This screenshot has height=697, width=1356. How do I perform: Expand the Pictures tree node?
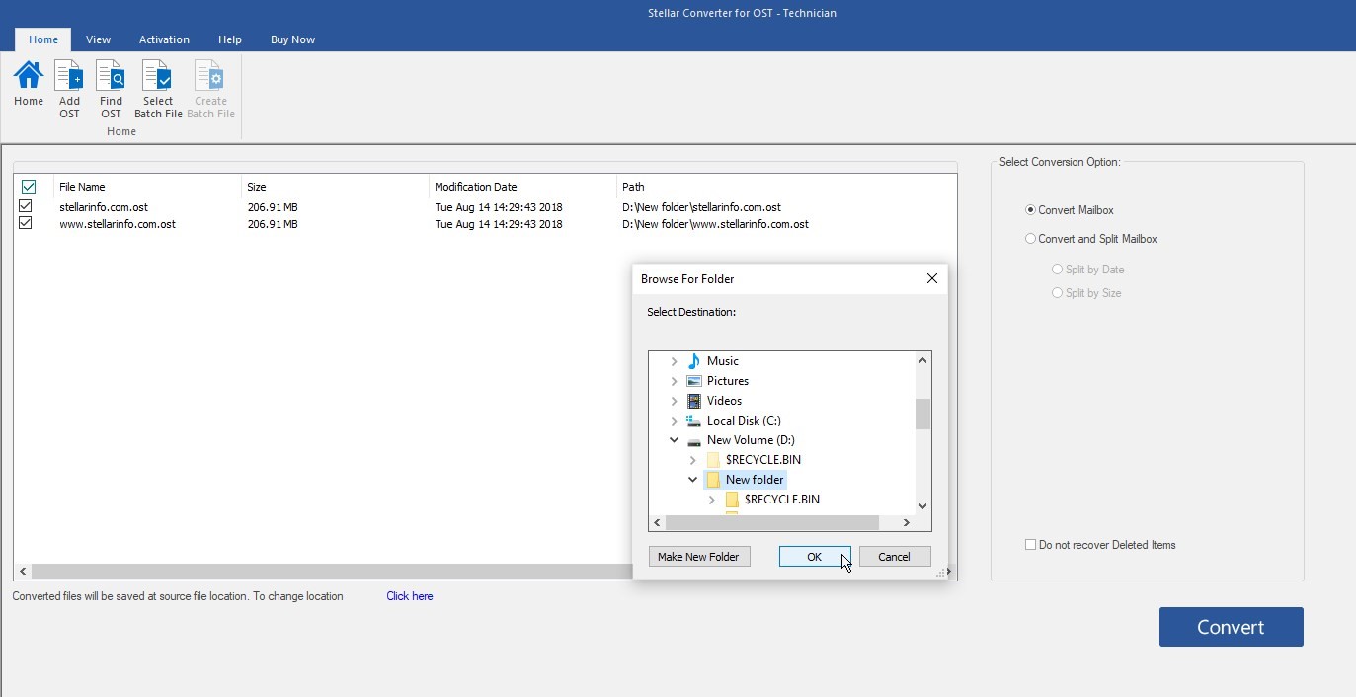[x=675, y=381]
